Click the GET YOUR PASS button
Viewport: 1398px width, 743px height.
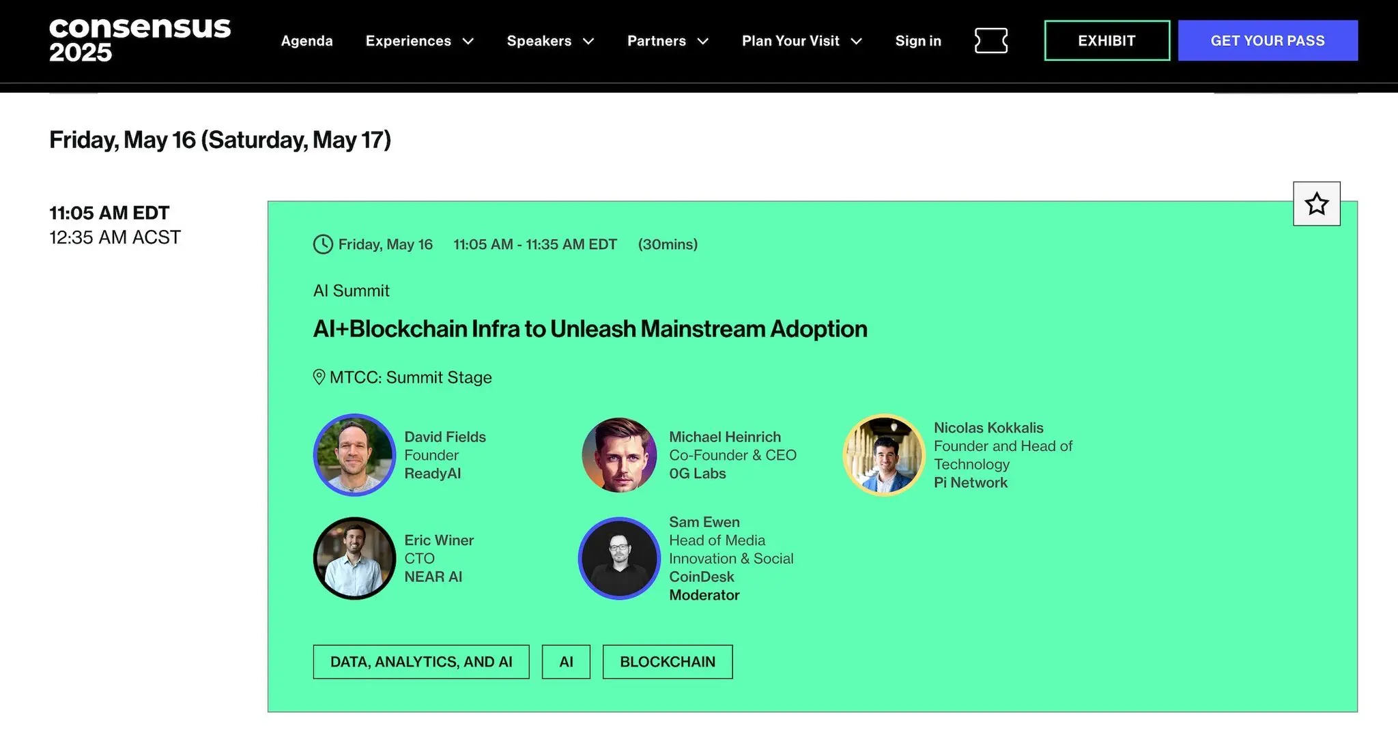tap(1268, 41)
